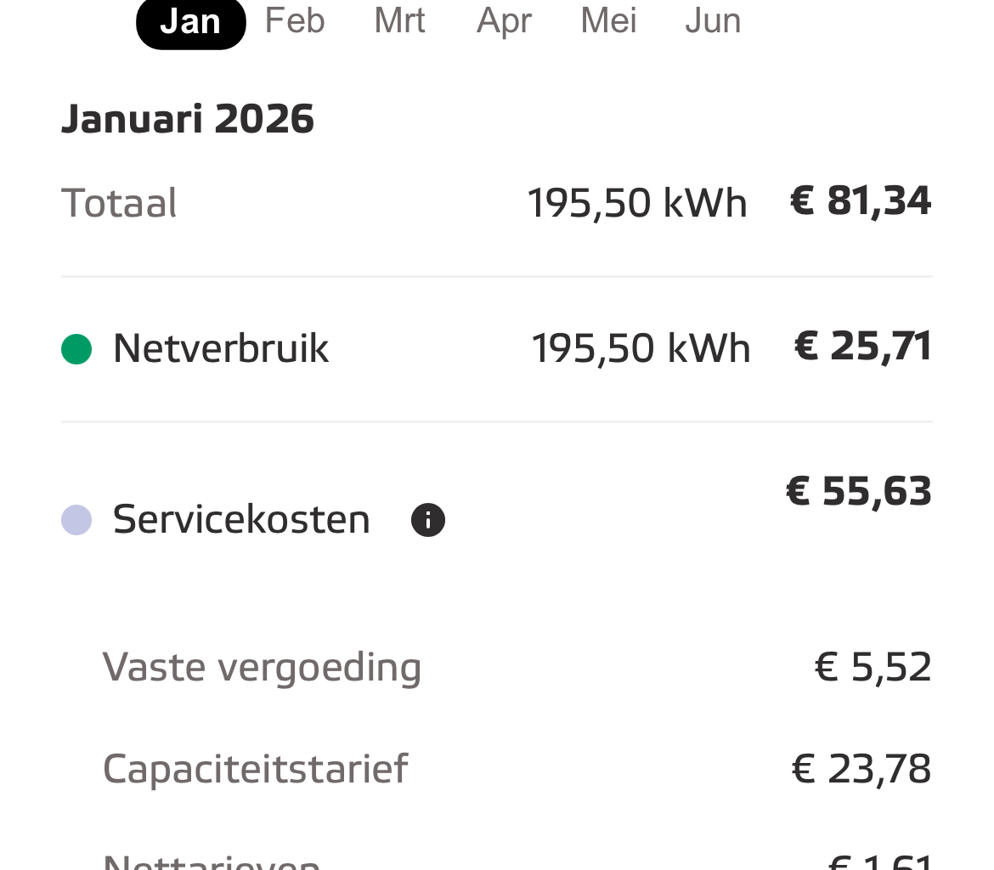Select the Capaciteitstarief line item
Screen dimensions: 994x870
(255, 770)
